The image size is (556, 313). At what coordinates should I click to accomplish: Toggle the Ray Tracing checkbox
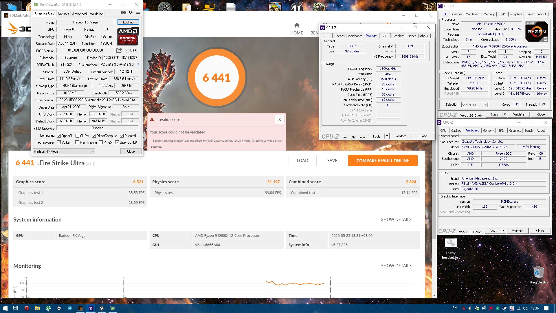click(x=77, y=142)
